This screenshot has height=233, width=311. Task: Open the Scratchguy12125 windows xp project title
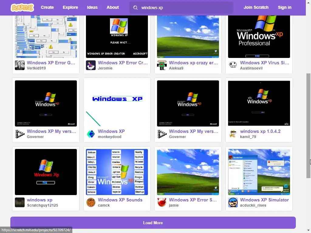click(40, 200)
